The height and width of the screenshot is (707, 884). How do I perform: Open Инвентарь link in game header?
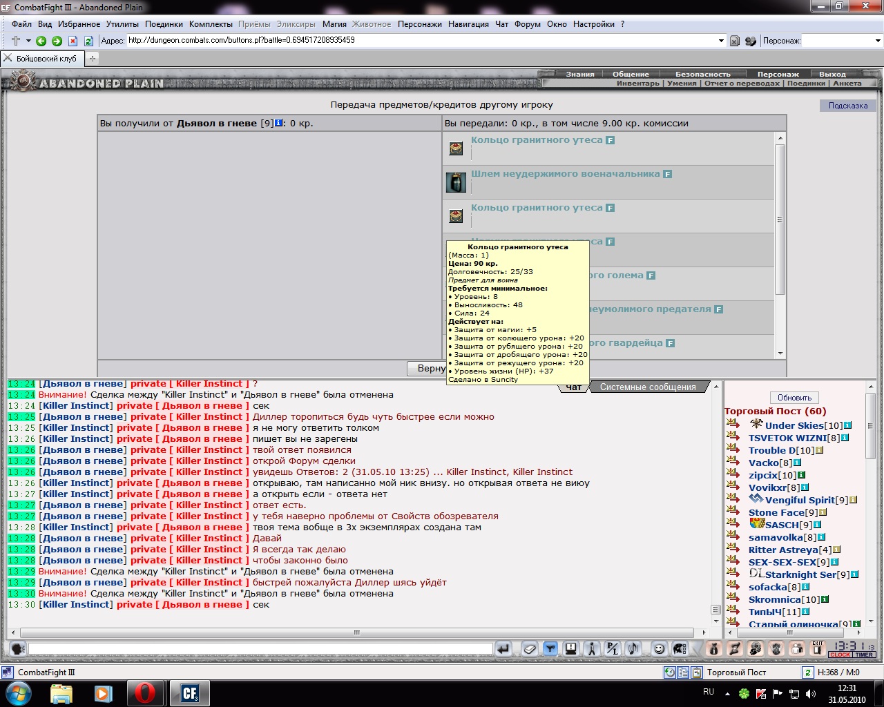click(x=638, y=84)
